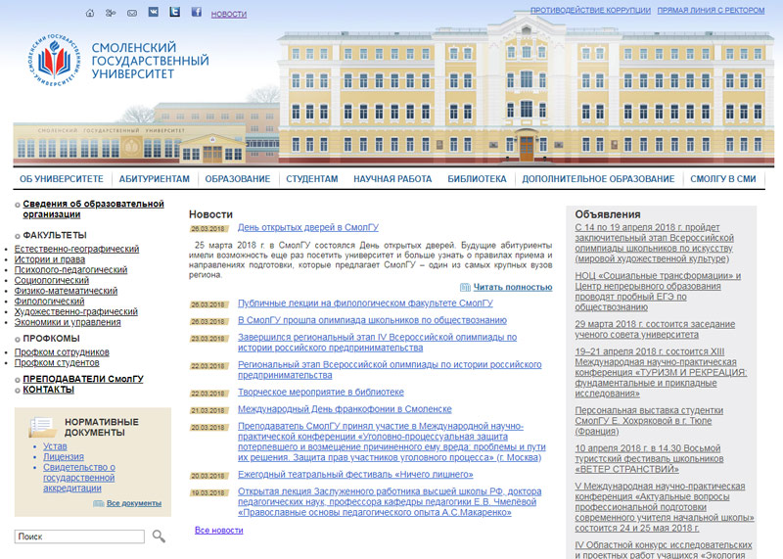The image size is (783, 559).
Task: Click the envelope mail icon
Action: (132, 13)
